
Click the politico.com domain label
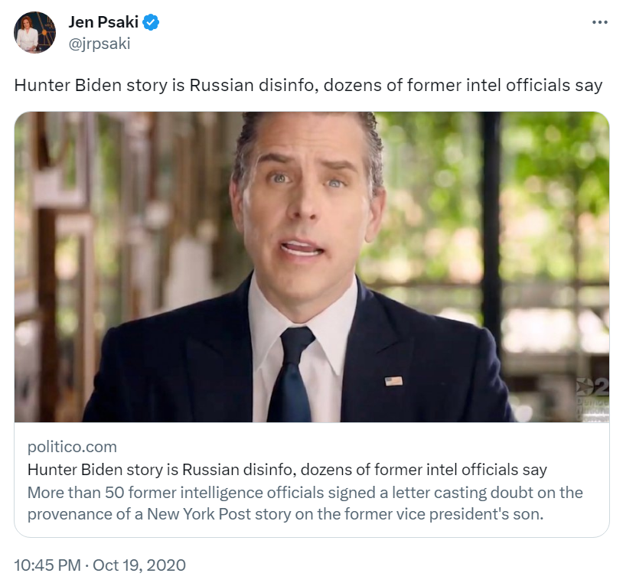click(x=72, y=446)
